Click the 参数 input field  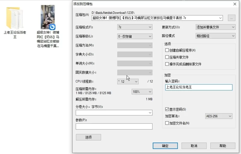tap(114, 126)
